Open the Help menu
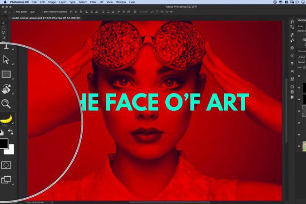Image resolution: width=306 pixels, height=204 pixels. (x=132, y=2)
